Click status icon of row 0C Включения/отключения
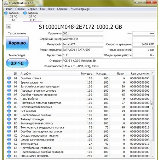This screenshot has height=160, width=160. [9, 107]
